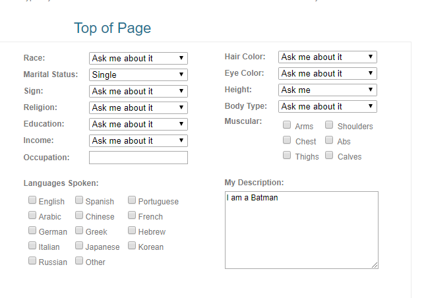Select the Hair Color dropdown
The image size is (426, 298).
[x=327, y=57]
